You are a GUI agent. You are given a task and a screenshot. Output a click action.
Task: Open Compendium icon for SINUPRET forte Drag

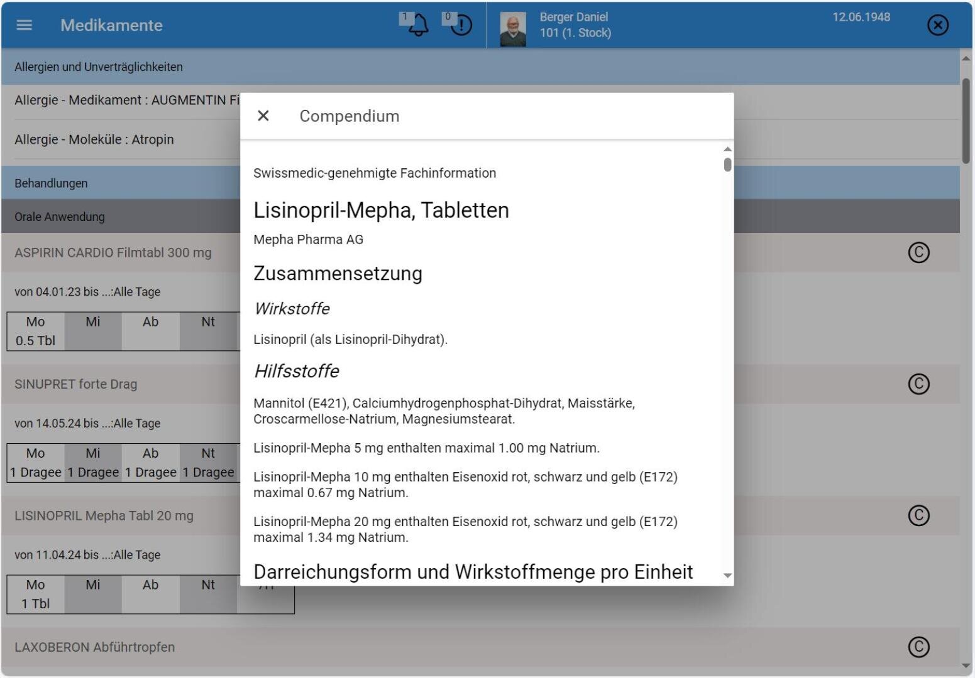[x=918, y=384]
